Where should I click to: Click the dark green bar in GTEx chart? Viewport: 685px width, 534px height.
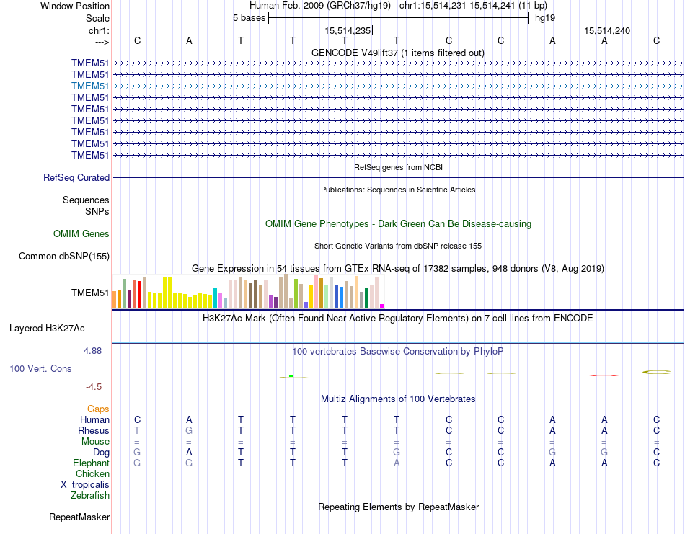pyautogui.click(x=366, y=298)
